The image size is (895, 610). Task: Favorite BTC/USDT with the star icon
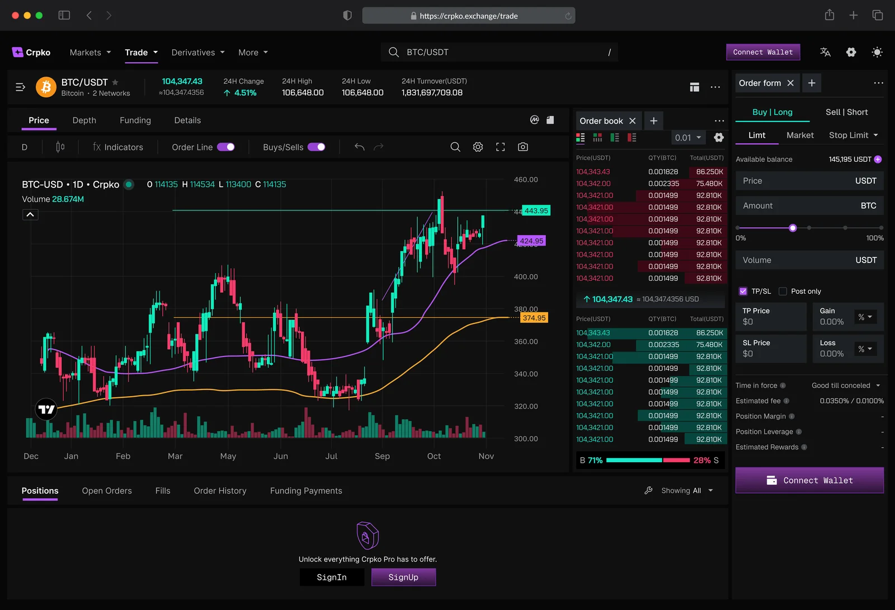tap(115, 82)
